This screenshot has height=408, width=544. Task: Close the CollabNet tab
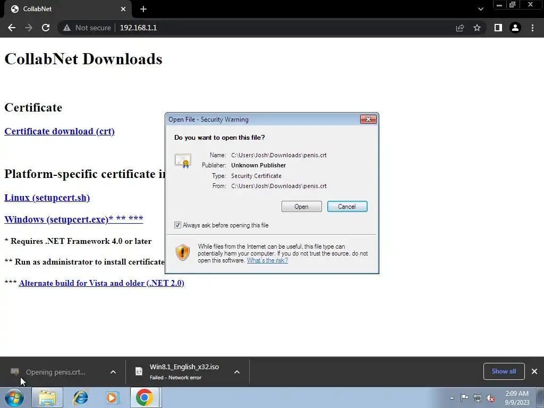[x=123, y=9]
